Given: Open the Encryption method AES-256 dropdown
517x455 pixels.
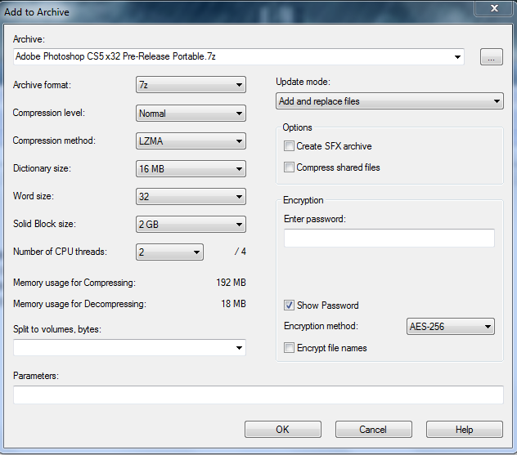Looking at the screenshot, I should tap(451, 327).
